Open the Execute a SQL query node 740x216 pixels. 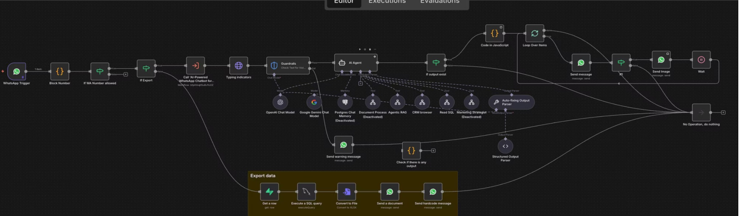306,192
